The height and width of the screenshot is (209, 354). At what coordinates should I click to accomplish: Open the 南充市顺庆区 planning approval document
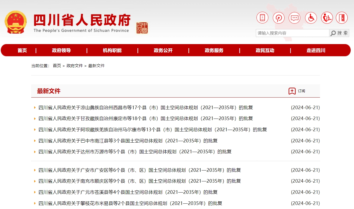click(139, 181)
